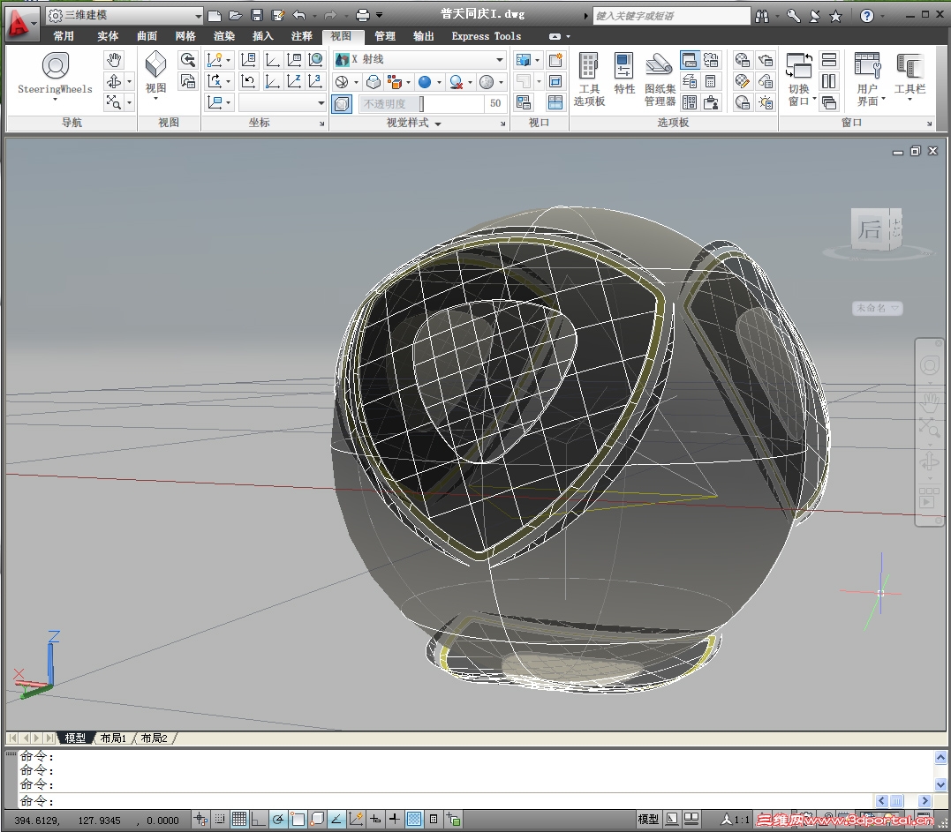This screenshot has height=832, width=951.
Task: Click the Save icon in quick access toolbar
Action: click(257, 15)
